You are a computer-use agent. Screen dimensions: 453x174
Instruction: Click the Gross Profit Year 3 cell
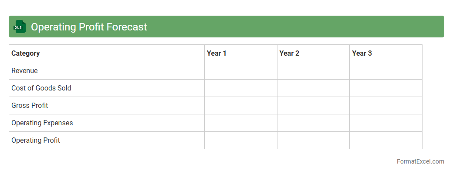pos(385,106)
